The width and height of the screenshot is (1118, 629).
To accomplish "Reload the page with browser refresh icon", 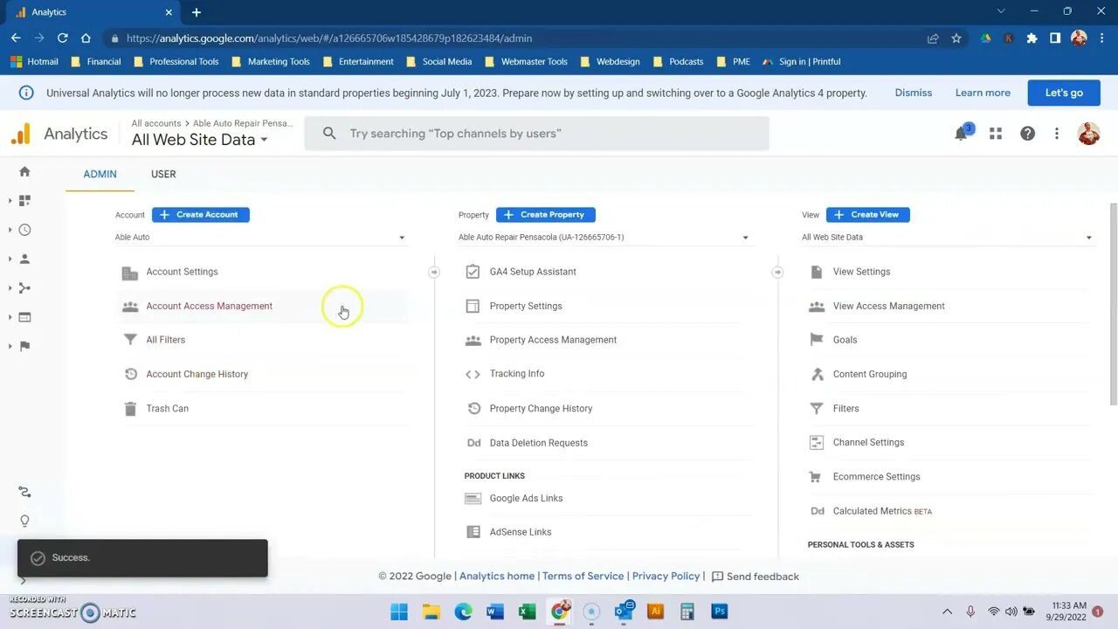I will (x=62, y=38).
